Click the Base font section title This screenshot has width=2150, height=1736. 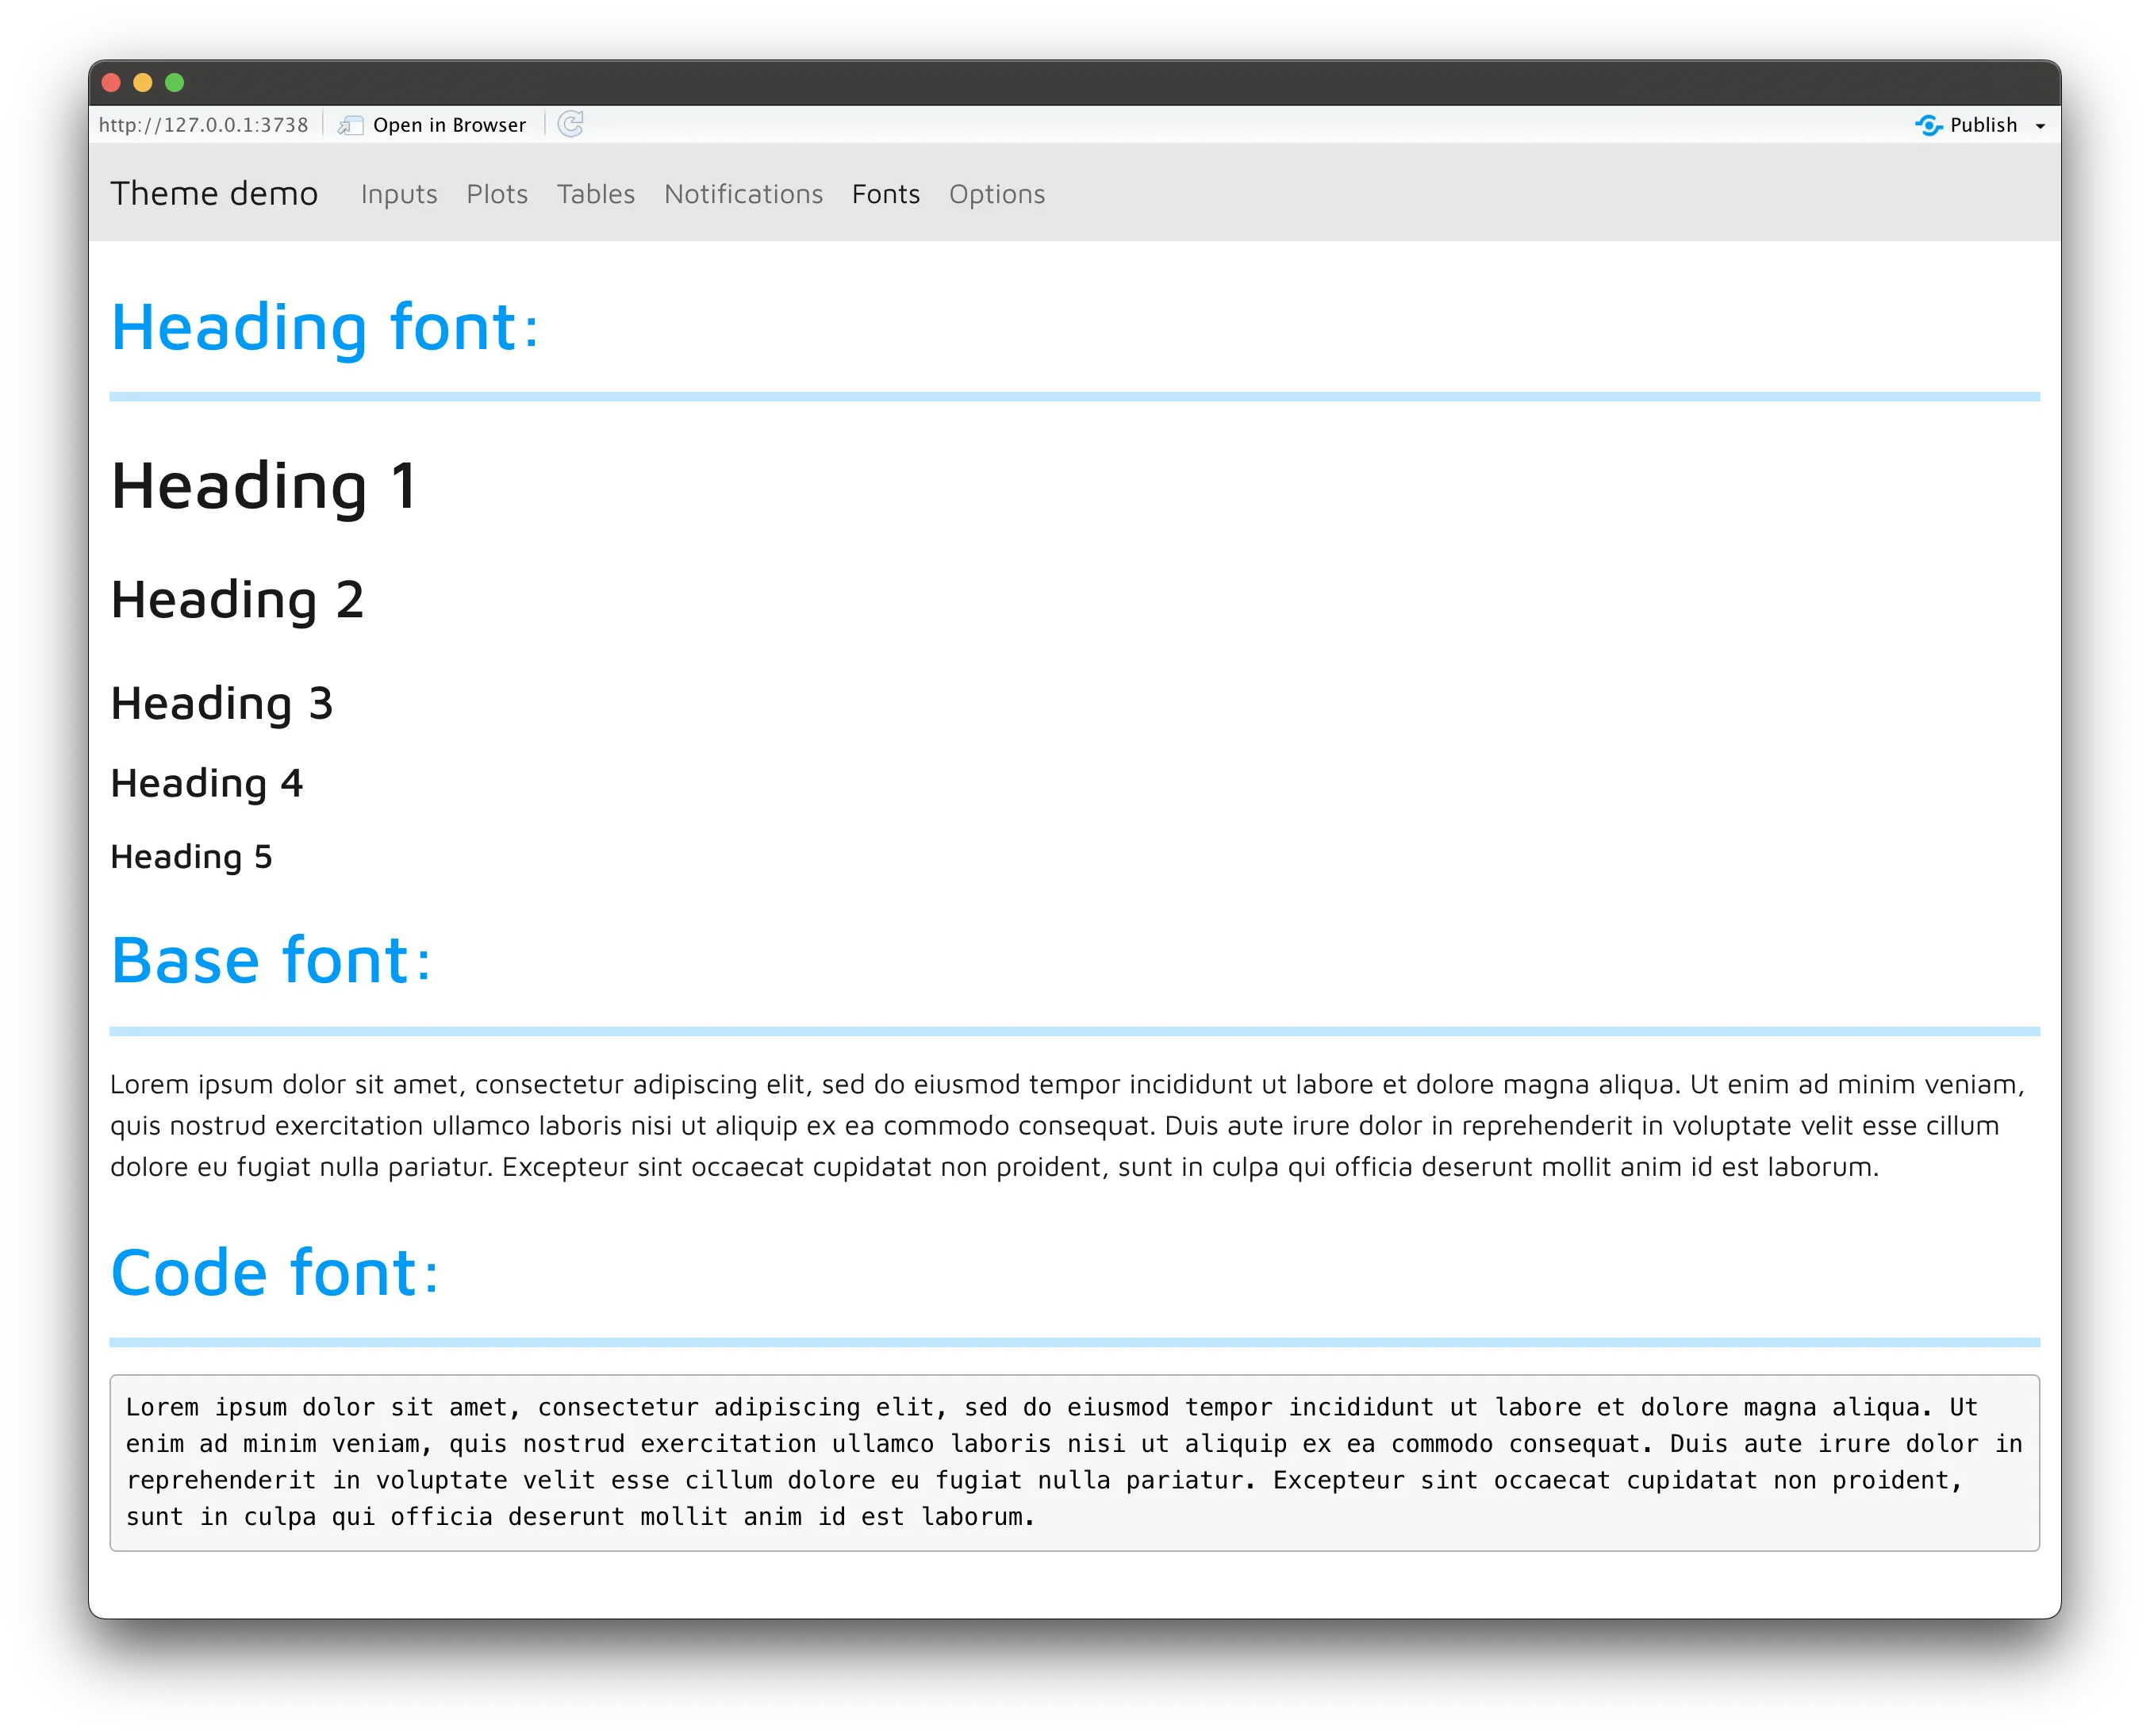point(270,961)
